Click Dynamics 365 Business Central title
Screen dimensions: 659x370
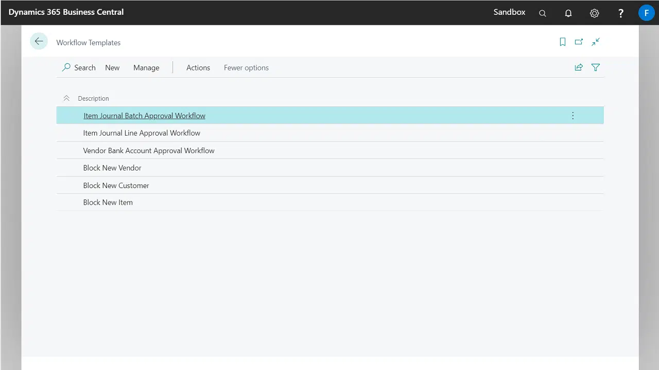point(66,12)
